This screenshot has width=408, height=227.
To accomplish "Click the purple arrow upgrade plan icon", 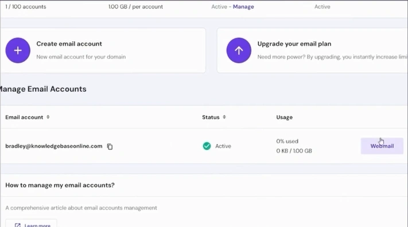I will tap(239, 50).
